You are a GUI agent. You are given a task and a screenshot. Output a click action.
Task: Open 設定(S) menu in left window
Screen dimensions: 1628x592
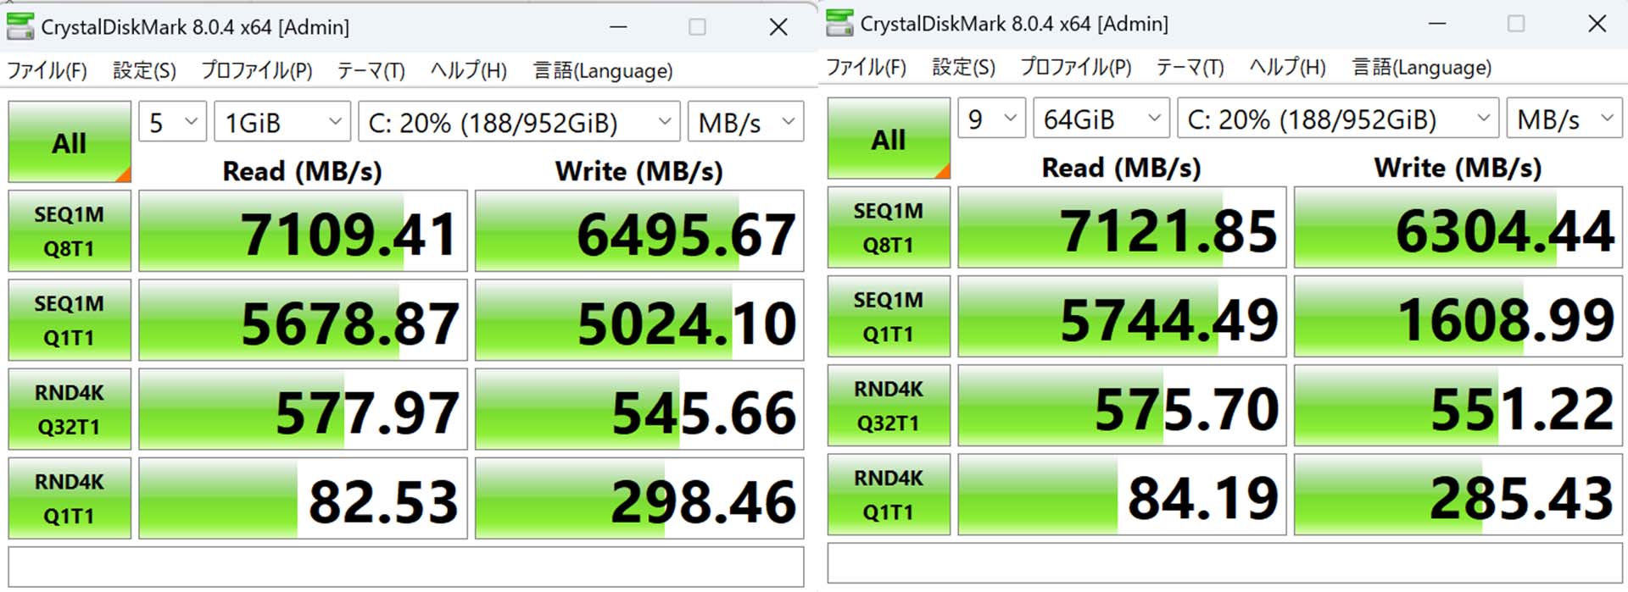(144, 70)
